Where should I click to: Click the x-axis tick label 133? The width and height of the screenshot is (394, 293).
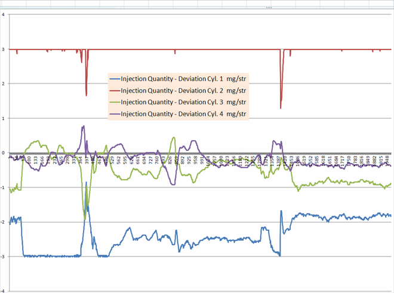[35, 160]
